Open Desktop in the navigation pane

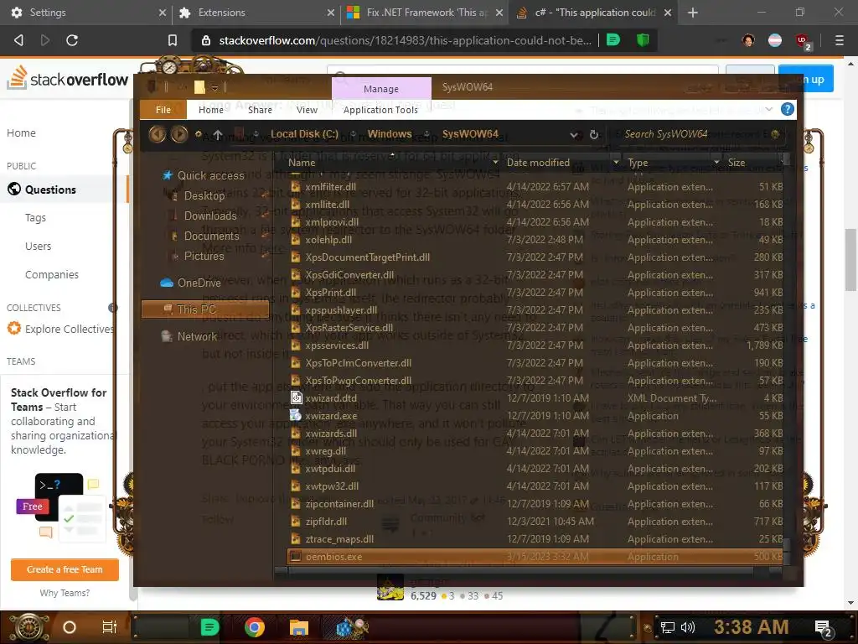tap(204, 195)
